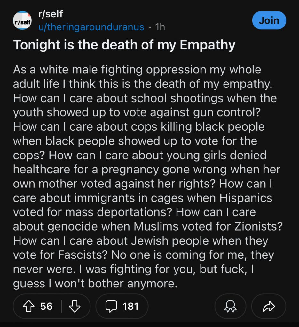Tap the line ending "guess I won't bother anymore."
The width and height of the screenshot is (299, 327).
pyautogui.click(x=95, y=284)
